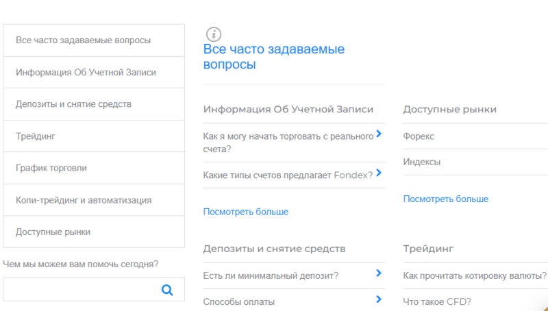Open chevron beside minimum deposit question
This screenshot has width=548, height=311.
379,273
